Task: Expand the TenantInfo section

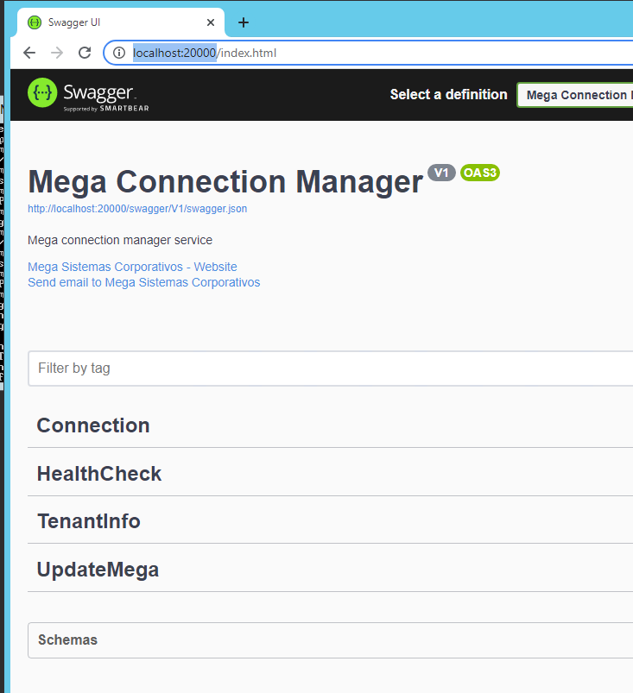Action: pyautogui.click(x=88, y=521)
